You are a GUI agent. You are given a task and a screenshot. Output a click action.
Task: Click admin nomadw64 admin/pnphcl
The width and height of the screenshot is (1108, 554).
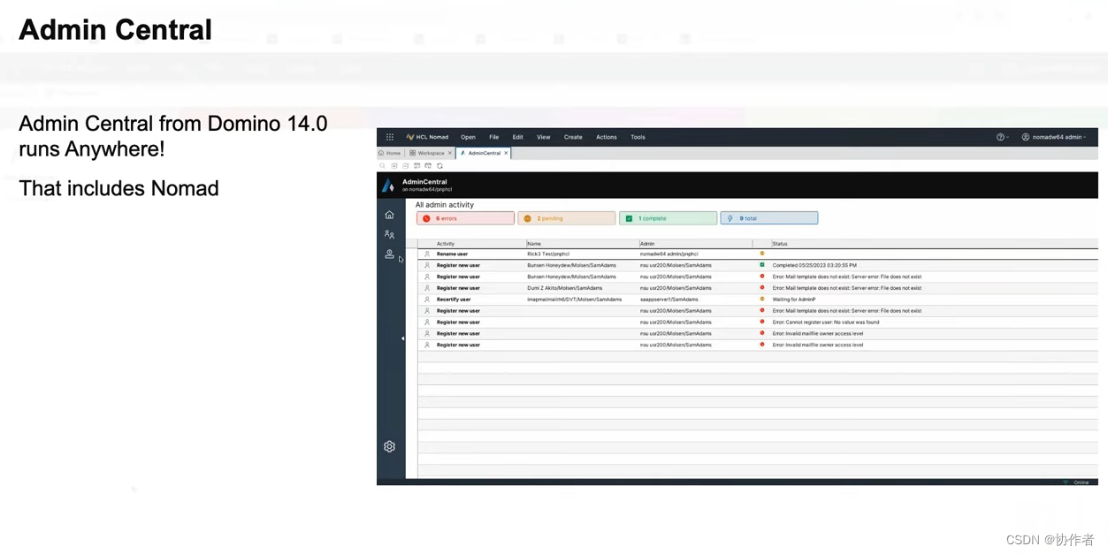click(x=669, y=254)
